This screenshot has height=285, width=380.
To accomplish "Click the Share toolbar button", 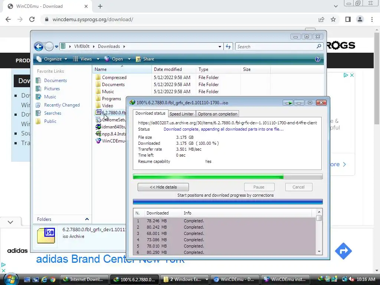I will [145, 59].
